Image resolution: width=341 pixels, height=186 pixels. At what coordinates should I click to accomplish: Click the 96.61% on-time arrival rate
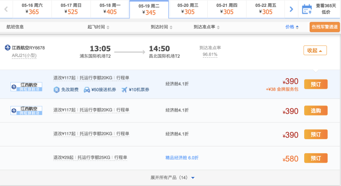210,55
